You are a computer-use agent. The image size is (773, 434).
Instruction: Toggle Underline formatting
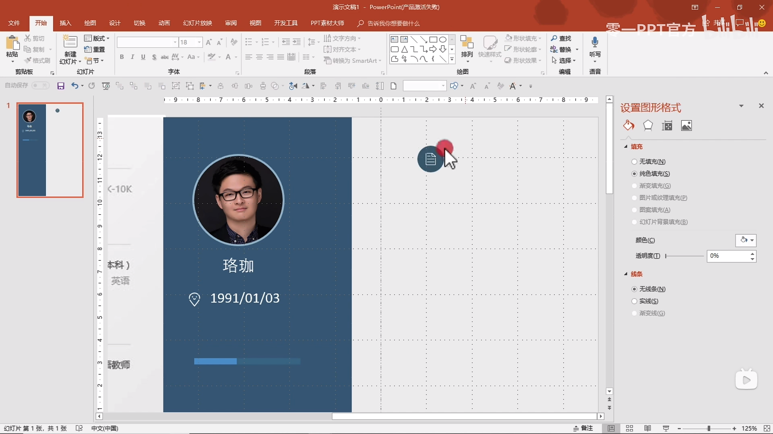143,57
